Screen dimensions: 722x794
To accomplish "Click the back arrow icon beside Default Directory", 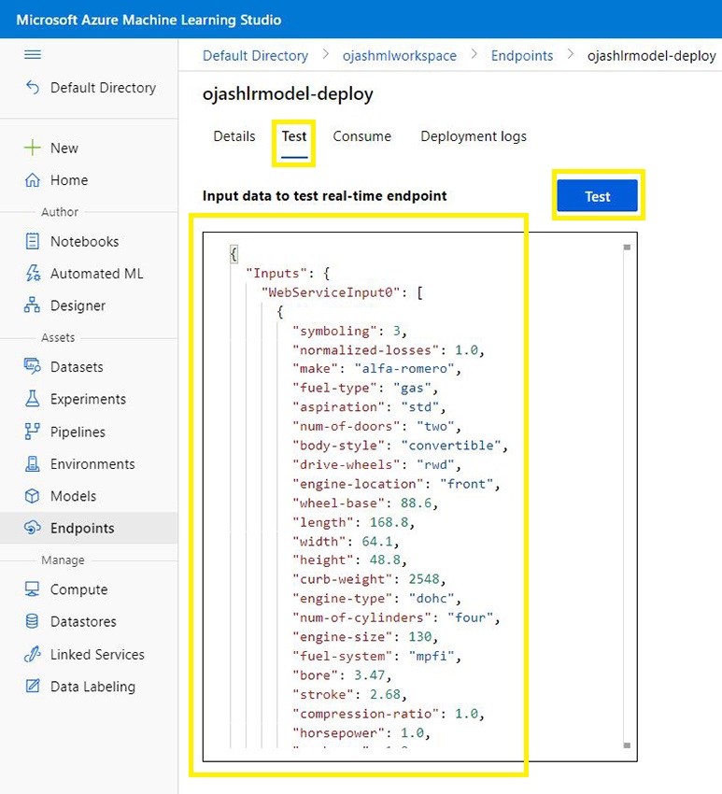I will 33,88.
